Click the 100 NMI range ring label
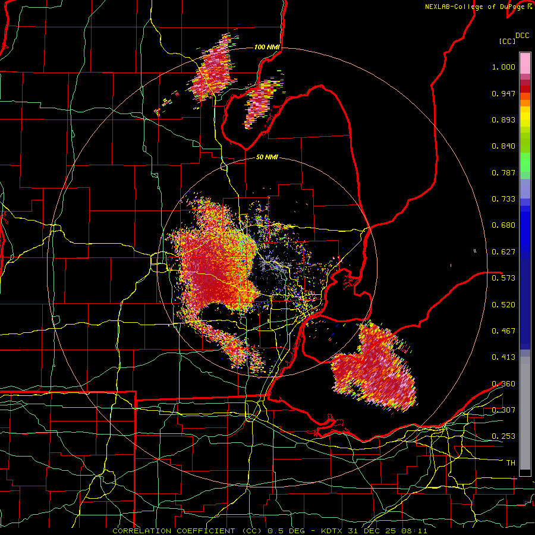The height and width of the screenshot is (535, 535). 267,47
